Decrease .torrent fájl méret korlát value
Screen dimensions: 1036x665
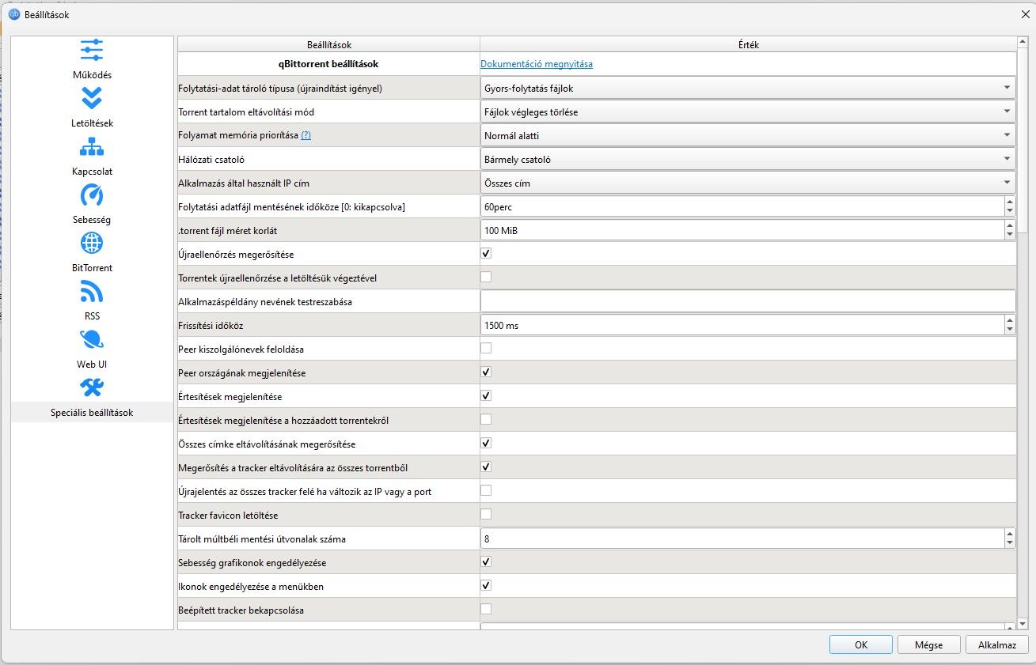pos(1009,235)
